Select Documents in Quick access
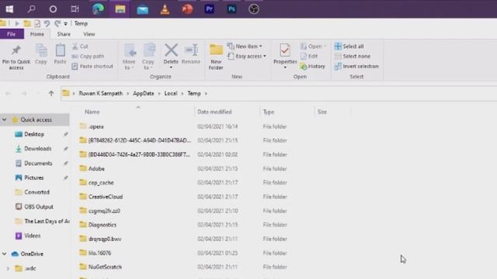 [38, 164]
